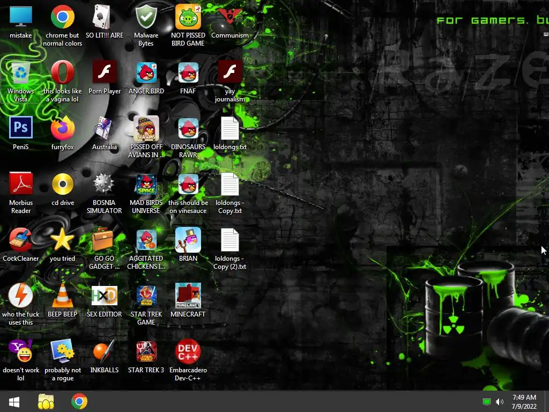Open the volume speaker tray icon
Viewport: 549px width, 412px height.
point(500,401)
